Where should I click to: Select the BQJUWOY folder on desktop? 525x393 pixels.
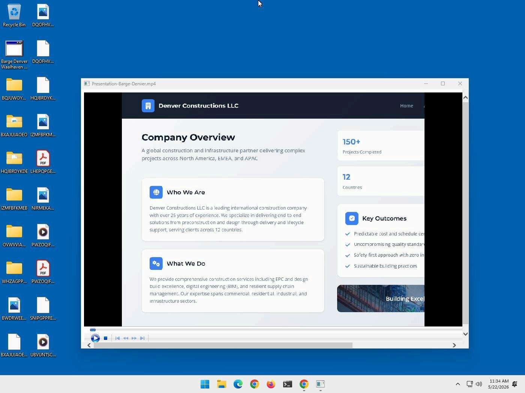[x=14, y=89]
